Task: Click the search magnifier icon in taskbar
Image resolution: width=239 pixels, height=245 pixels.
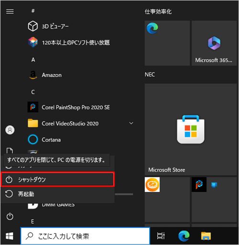Action: coord(30,236)
